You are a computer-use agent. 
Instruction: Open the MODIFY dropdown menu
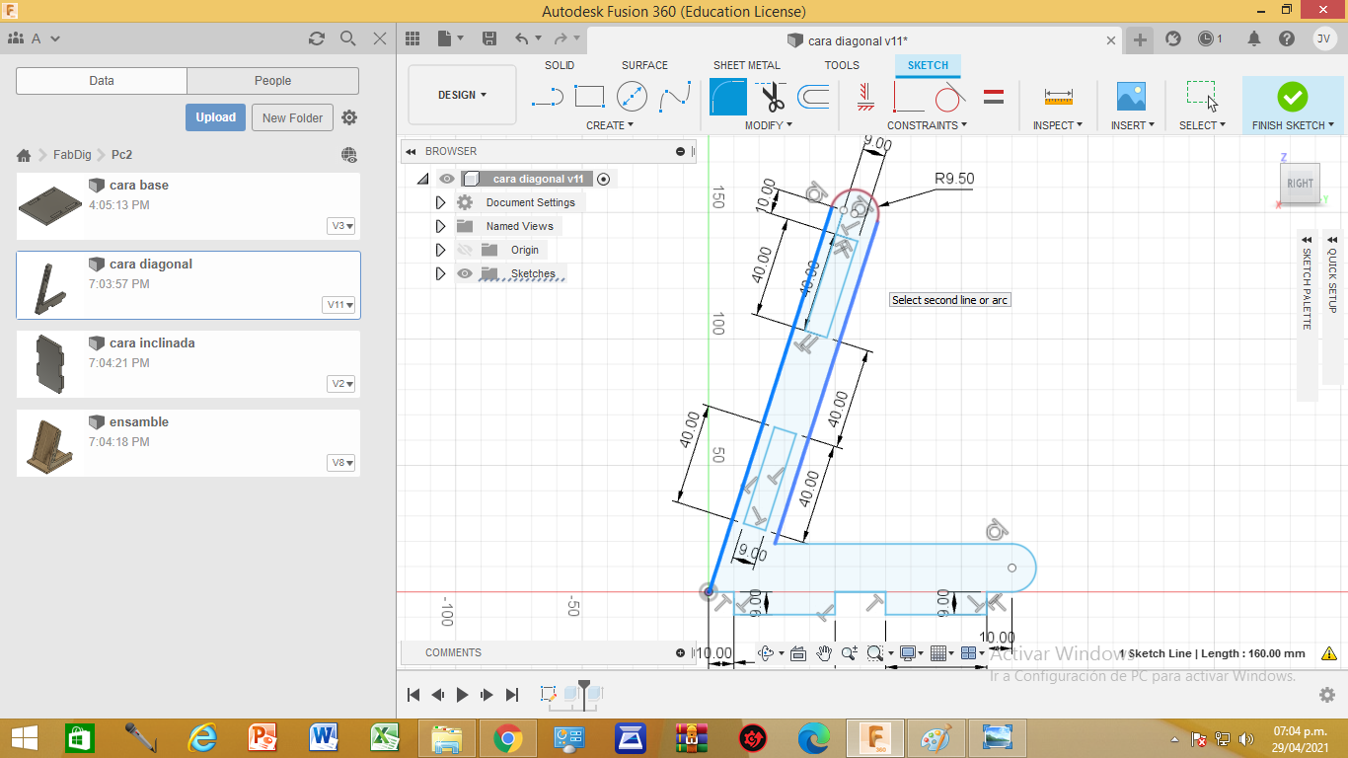[769, 125]
